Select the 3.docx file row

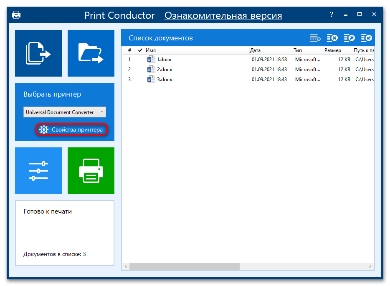pyautogui.click(x=249, y=80)
